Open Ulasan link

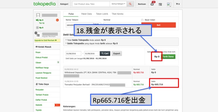click(38, 62)
